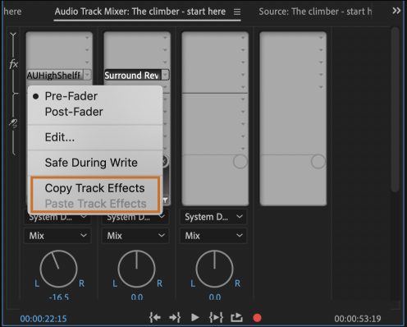Click first track pan value -16.5

(x=59, y=297)
